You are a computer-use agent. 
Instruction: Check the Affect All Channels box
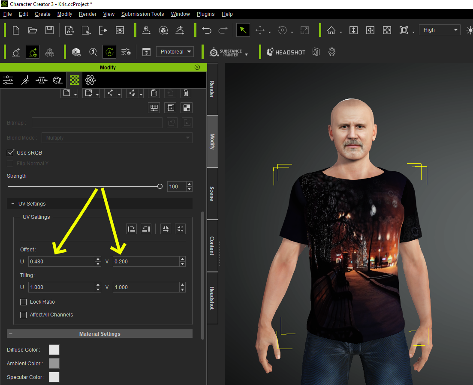pos(24,315)
